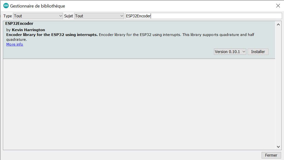
Task: Click the Fermer button
Action: click(271, 155)
